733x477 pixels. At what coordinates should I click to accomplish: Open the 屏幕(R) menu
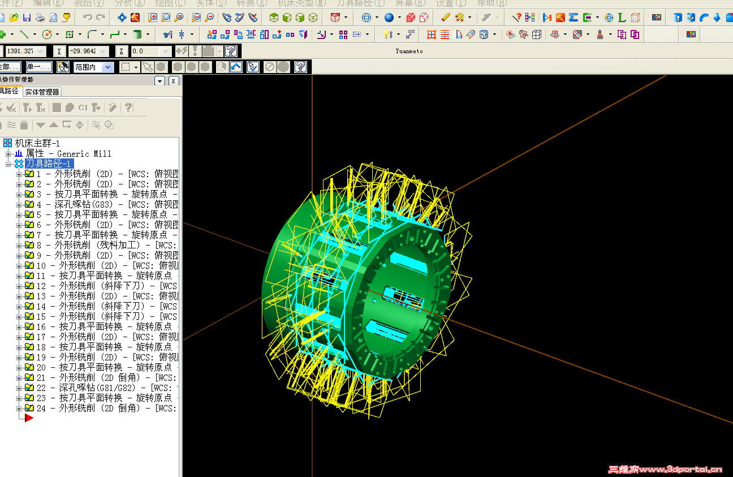point(410,3)
